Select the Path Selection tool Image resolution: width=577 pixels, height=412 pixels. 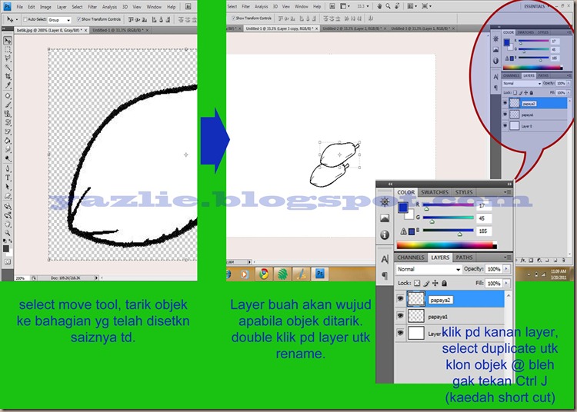click(x=8, y=187)
